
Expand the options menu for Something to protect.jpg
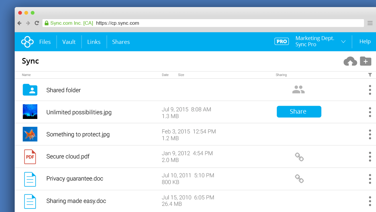coord(370,134)
